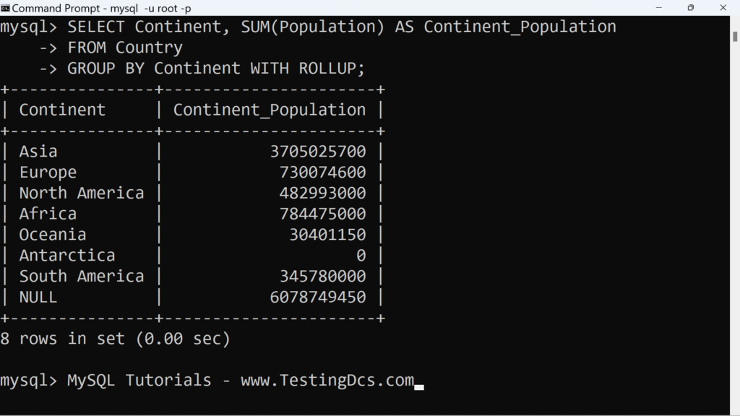The height and width of the screenshot is (416, 740).
Task: Click the South America row label
Action: coord(81,276)
